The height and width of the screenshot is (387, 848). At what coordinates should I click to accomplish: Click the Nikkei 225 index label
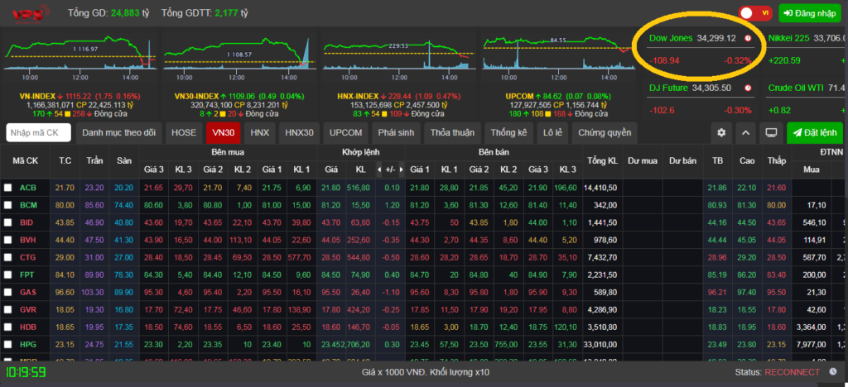coord(788,38)
